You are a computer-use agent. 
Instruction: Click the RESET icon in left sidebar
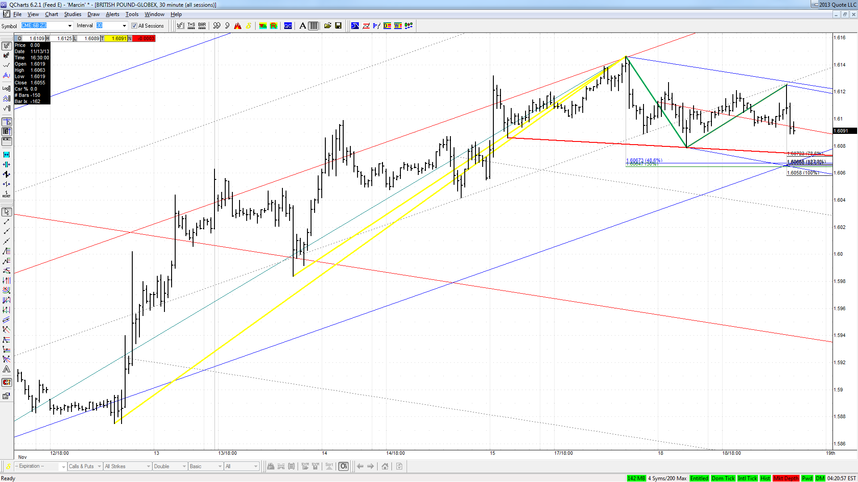point(7,194)
